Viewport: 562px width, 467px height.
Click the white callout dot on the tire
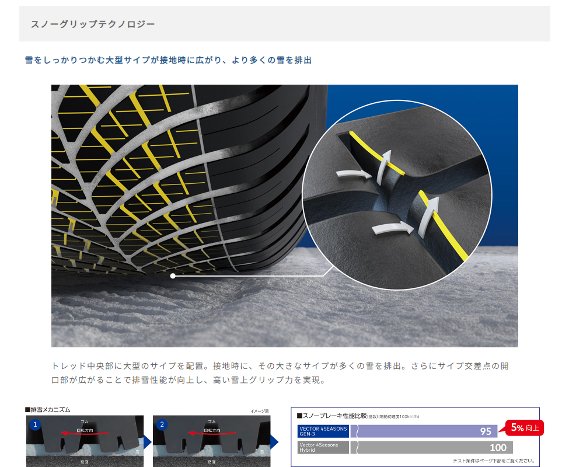click(x=173, y=276)
